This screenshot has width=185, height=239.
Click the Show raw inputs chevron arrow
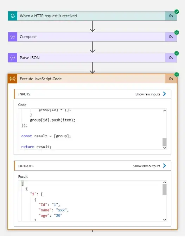165,94
